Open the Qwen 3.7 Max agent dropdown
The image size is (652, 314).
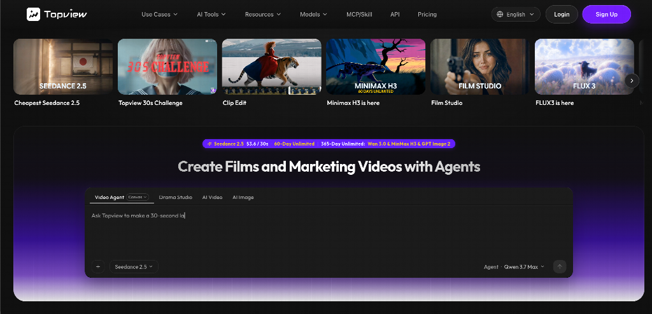tap(524, 267)
